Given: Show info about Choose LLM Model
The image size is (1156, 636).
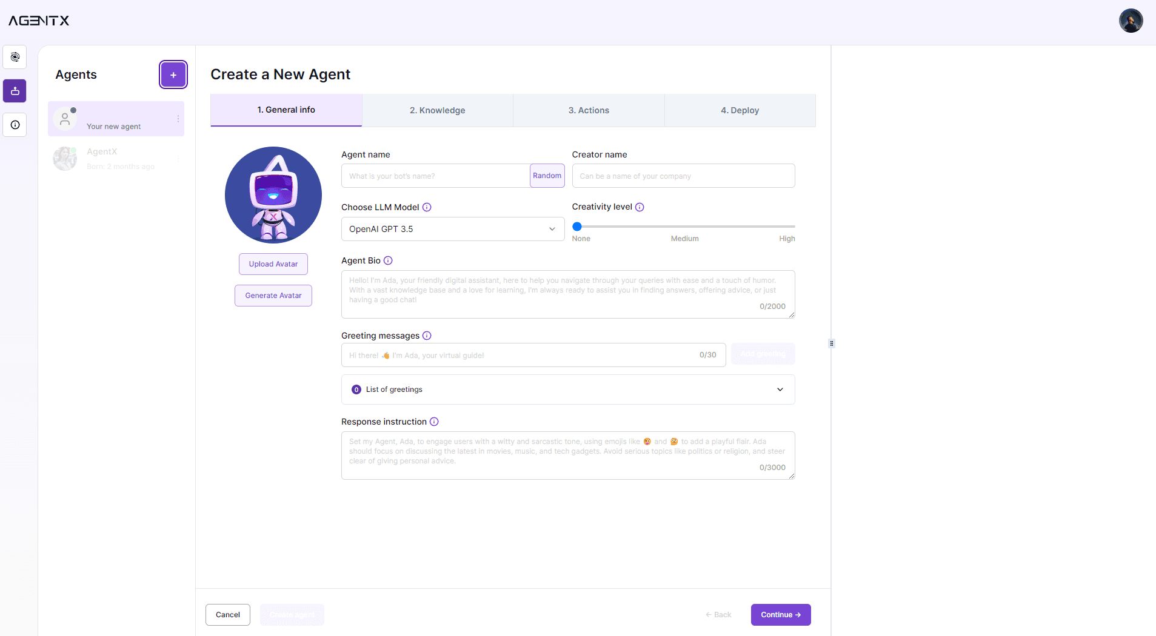Looking at the screenshot, I should (x=427, y=207).
